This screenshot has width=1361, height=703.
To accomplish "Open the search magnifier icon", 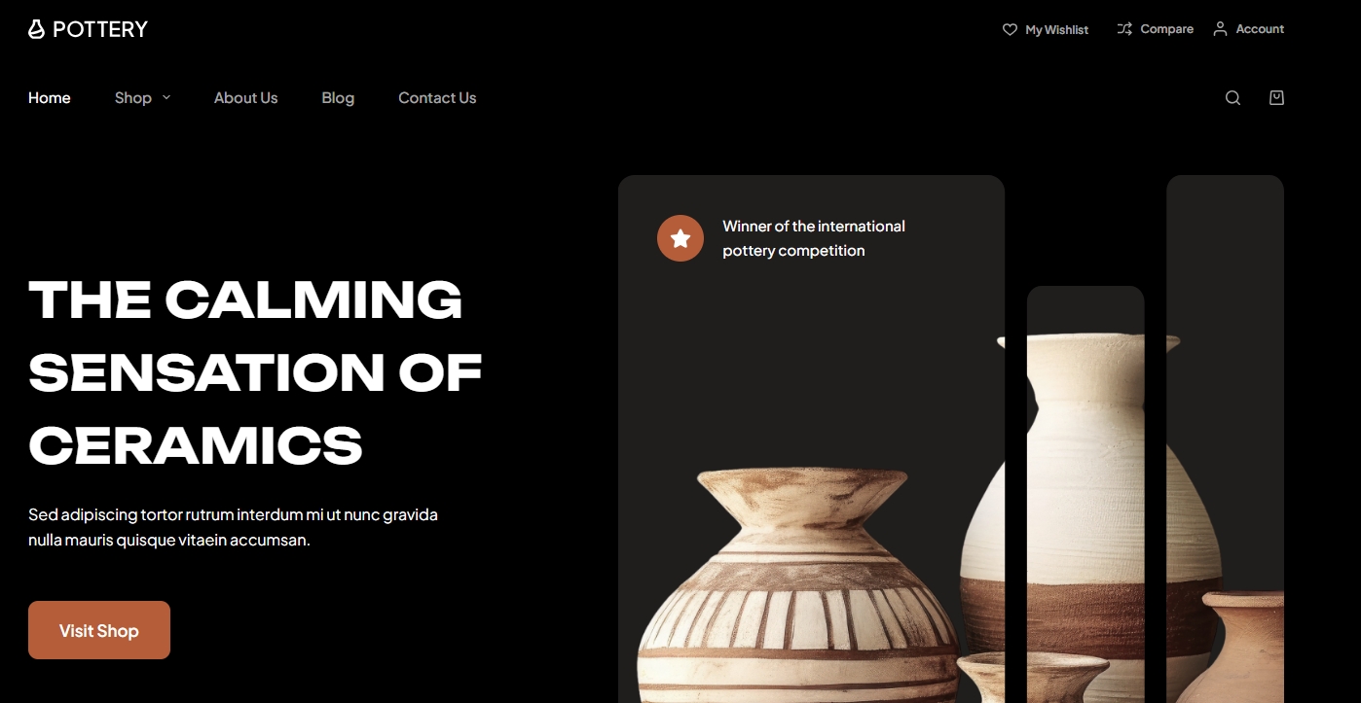I will click(x=1232, y=98).
